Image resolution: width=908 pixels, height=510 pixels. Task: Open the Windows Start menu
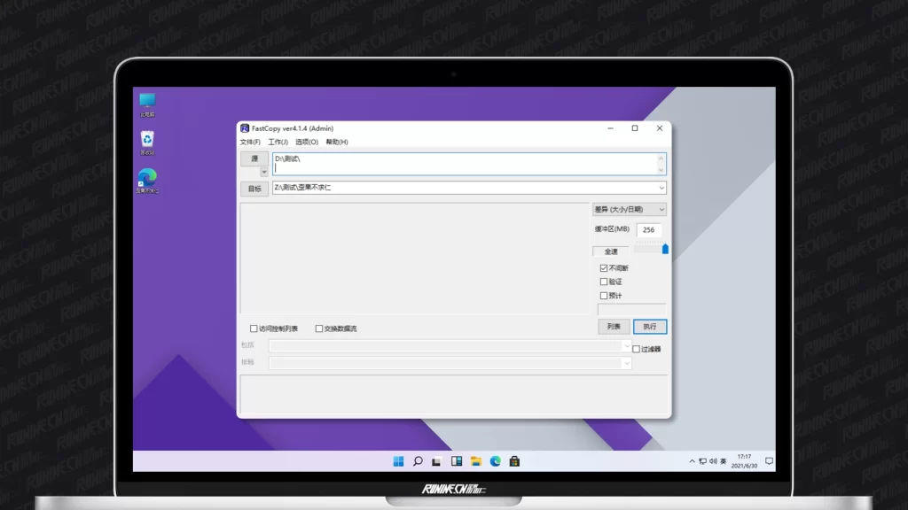(398, 461)
